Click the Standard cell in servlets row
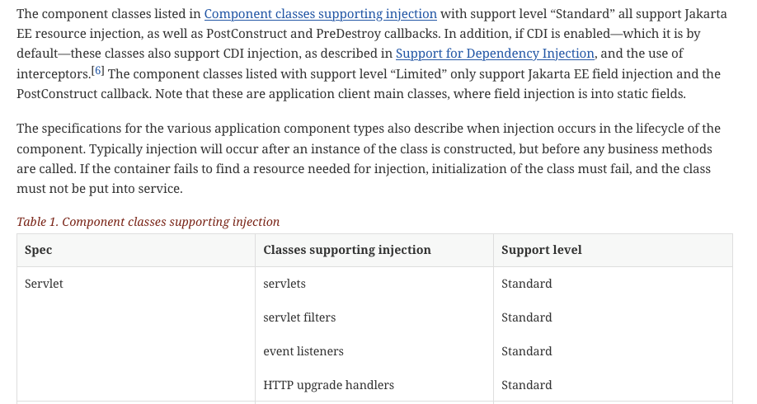The image size is (757, 404). (526, 284)
